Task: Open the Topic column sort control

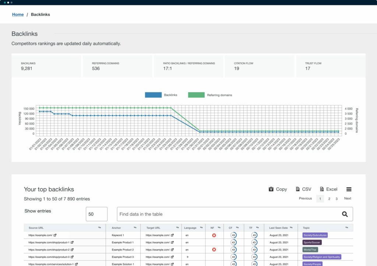Action: click(347, 227)
